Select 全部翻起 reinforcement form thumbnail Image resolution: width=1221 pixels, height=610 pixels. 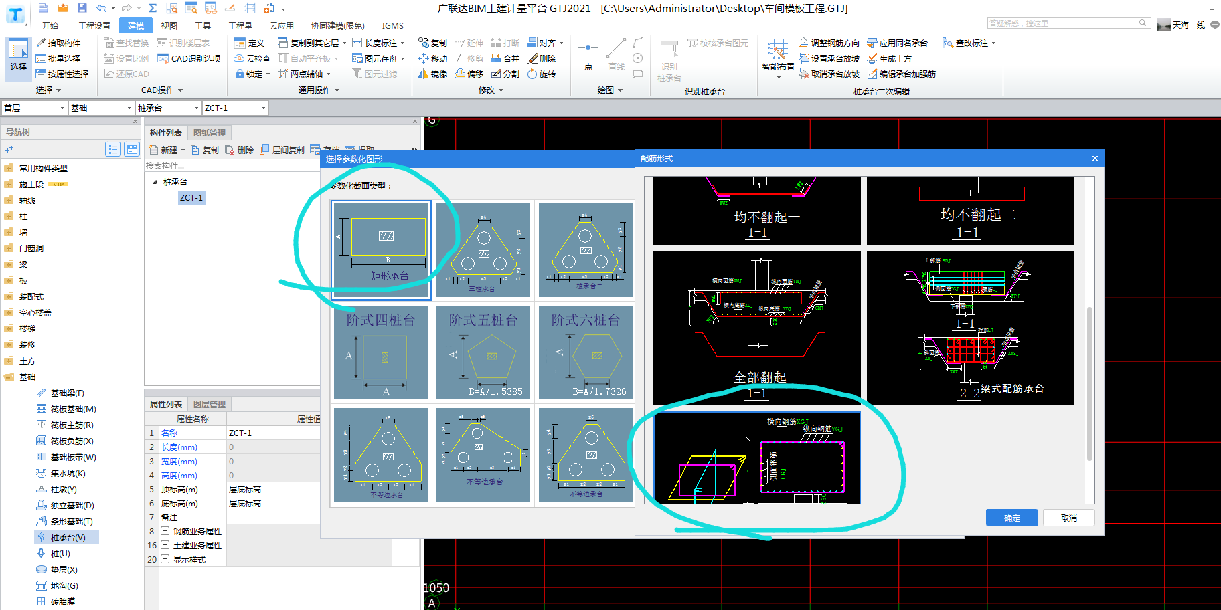coord(756,328)
